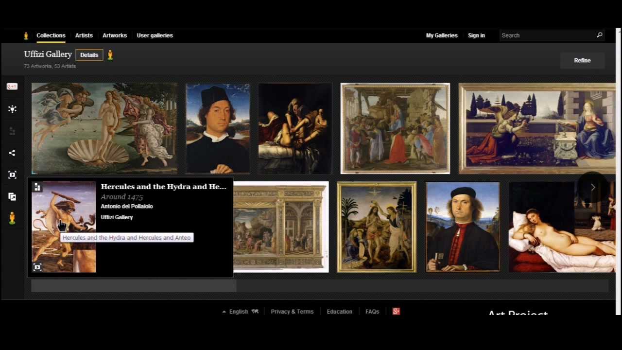Viewport: 622px width, 350px height.
Task: Open the dark Judith beheading painting thumbnail
Action: pos(295,128)
